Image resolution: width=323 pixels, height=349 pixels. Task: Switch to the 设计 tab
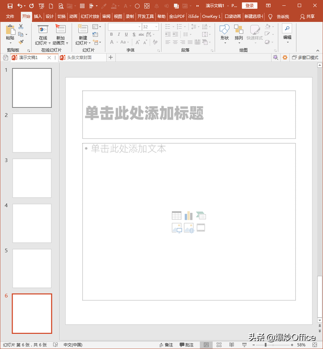(x=49, y=17)
